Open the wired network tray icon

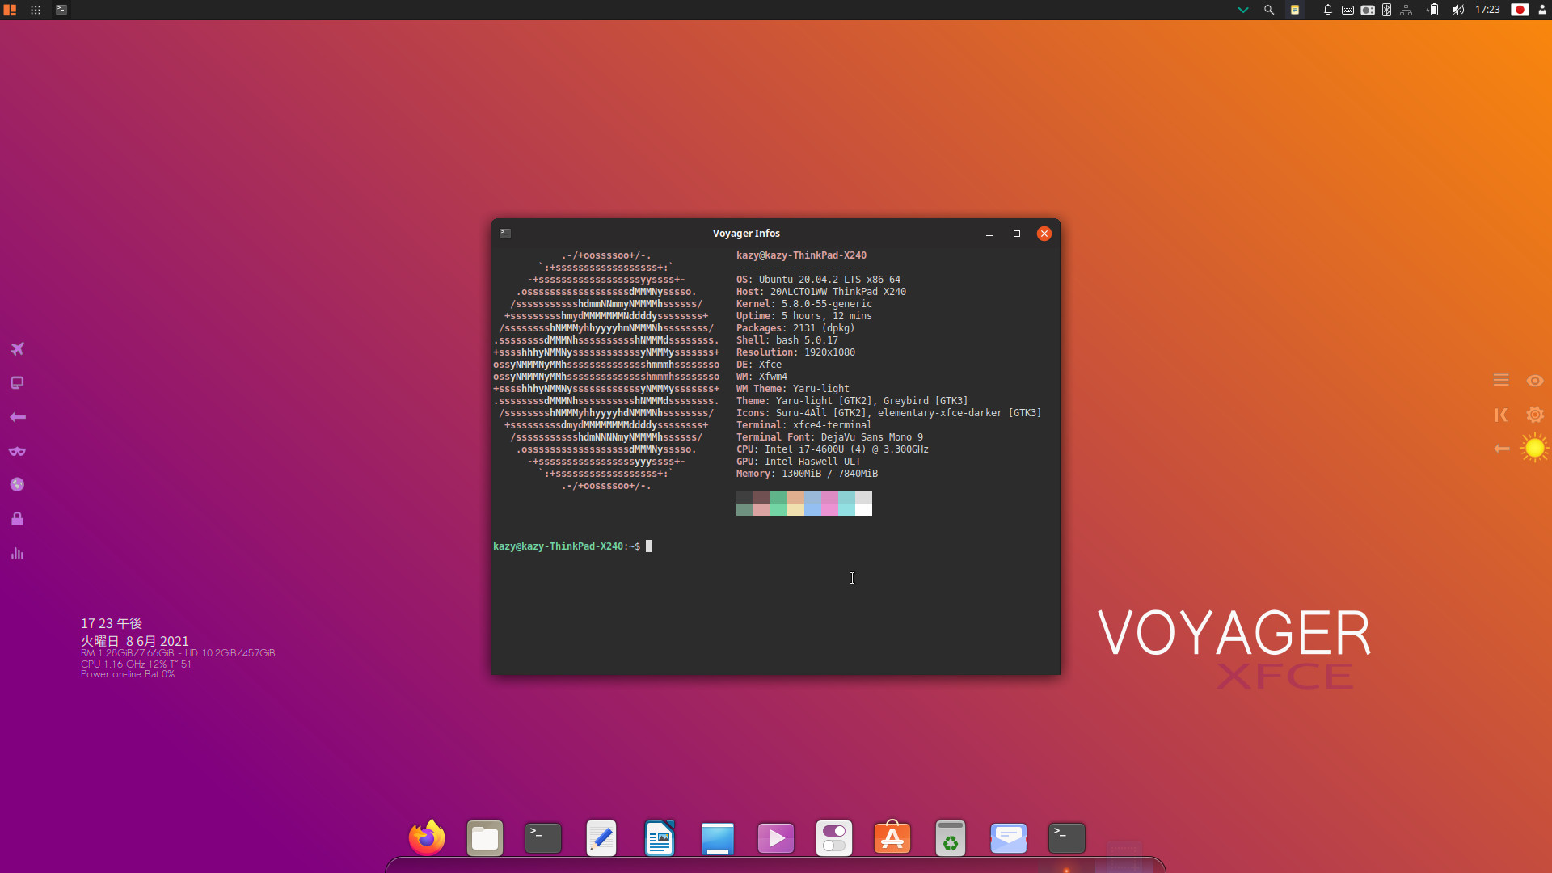click(x=1406, y=10)
